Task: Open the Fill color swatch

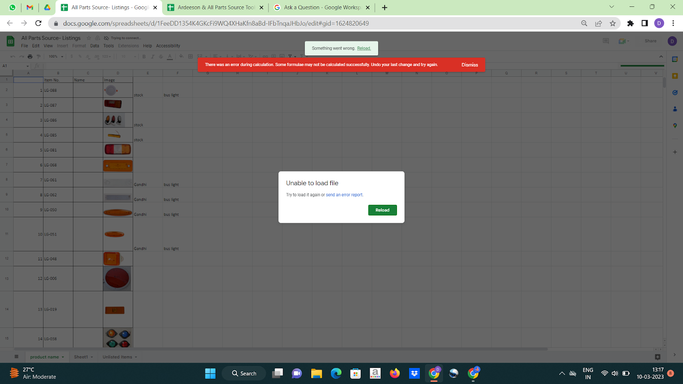Action: click(181, 56)
